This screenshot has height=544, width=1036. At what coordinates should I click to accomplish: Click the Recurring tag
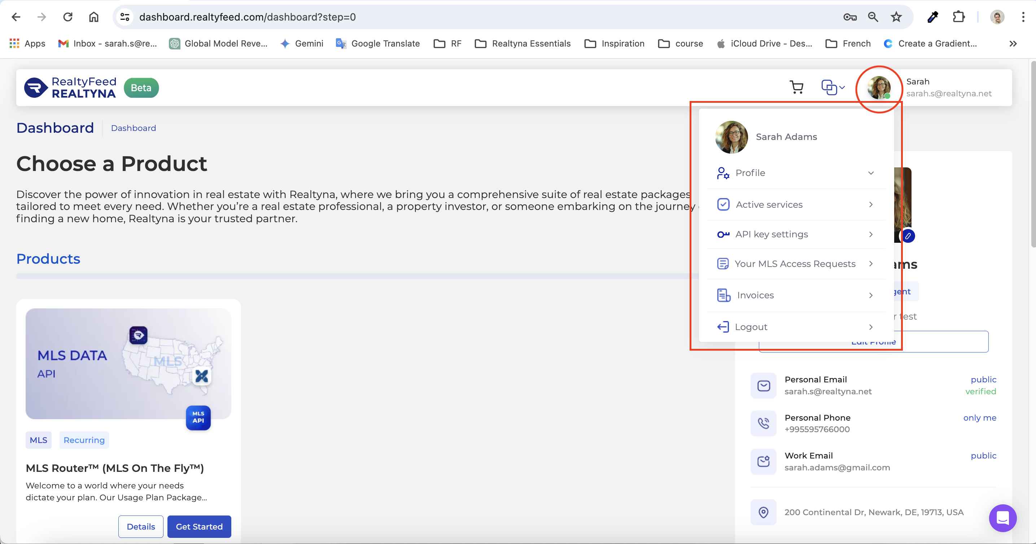click(84, 440)
